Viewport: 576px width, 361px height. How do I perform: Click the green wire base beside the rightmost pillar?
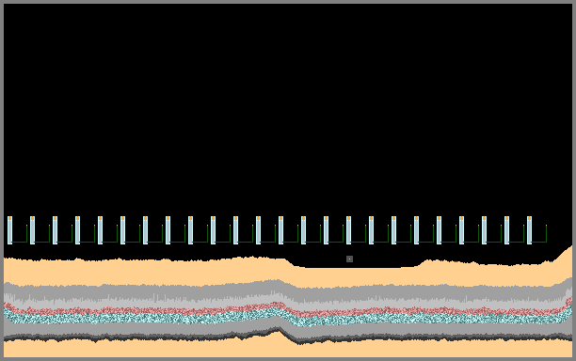pos(539,242)
